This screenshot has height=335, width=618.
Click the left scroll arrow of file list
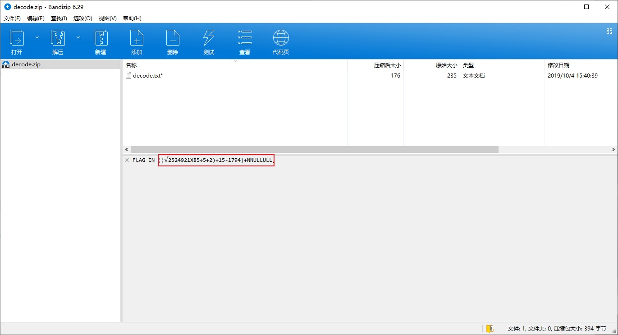click(x=127, y=149)
